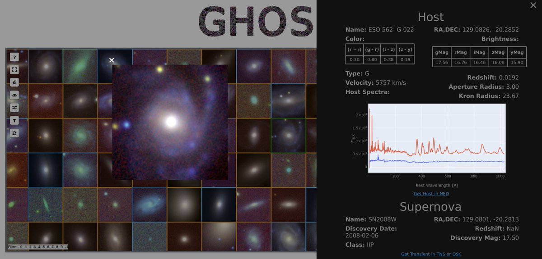Click the host spectra plot
This screenshot has height=259, width=542.
(x=437, y=138)
